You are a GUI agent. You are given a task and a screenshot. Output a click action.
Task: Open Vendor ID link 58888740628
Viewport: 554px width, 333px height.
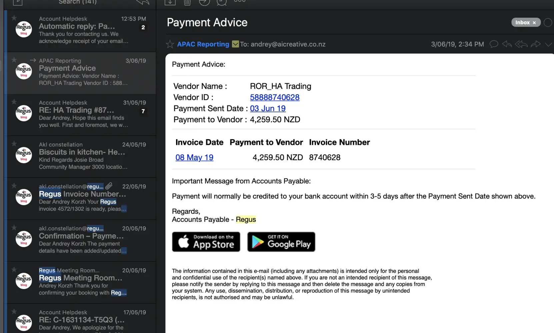coord(275,97)
